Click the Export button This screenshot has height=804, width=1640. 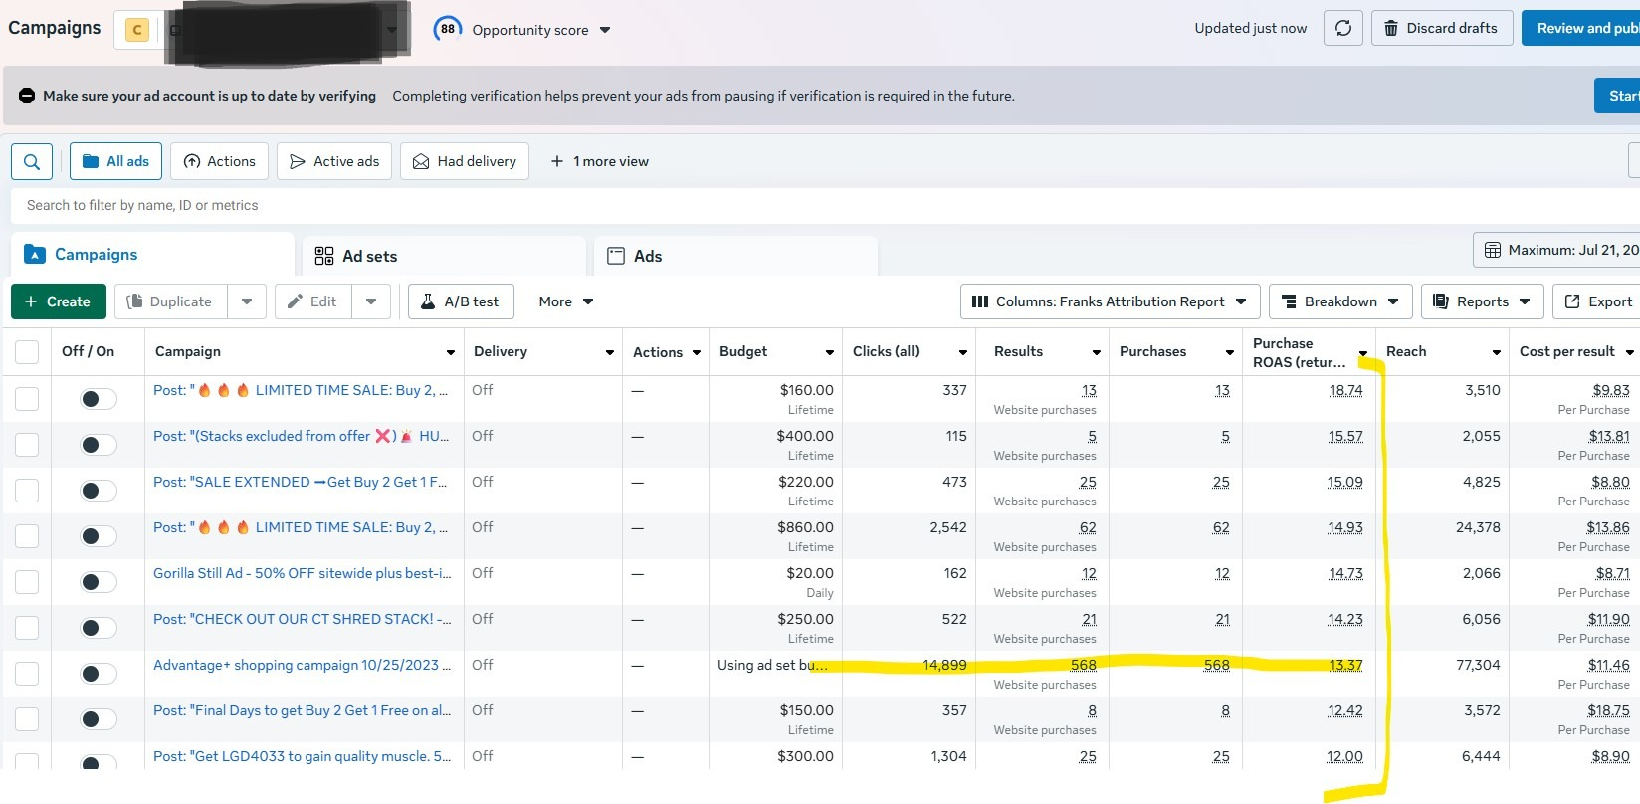(x=1598, y=301)
